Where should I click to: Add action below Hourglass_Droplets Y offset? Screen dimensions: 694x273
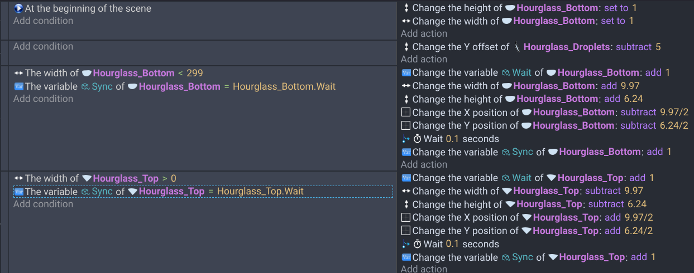coord(424,59)
